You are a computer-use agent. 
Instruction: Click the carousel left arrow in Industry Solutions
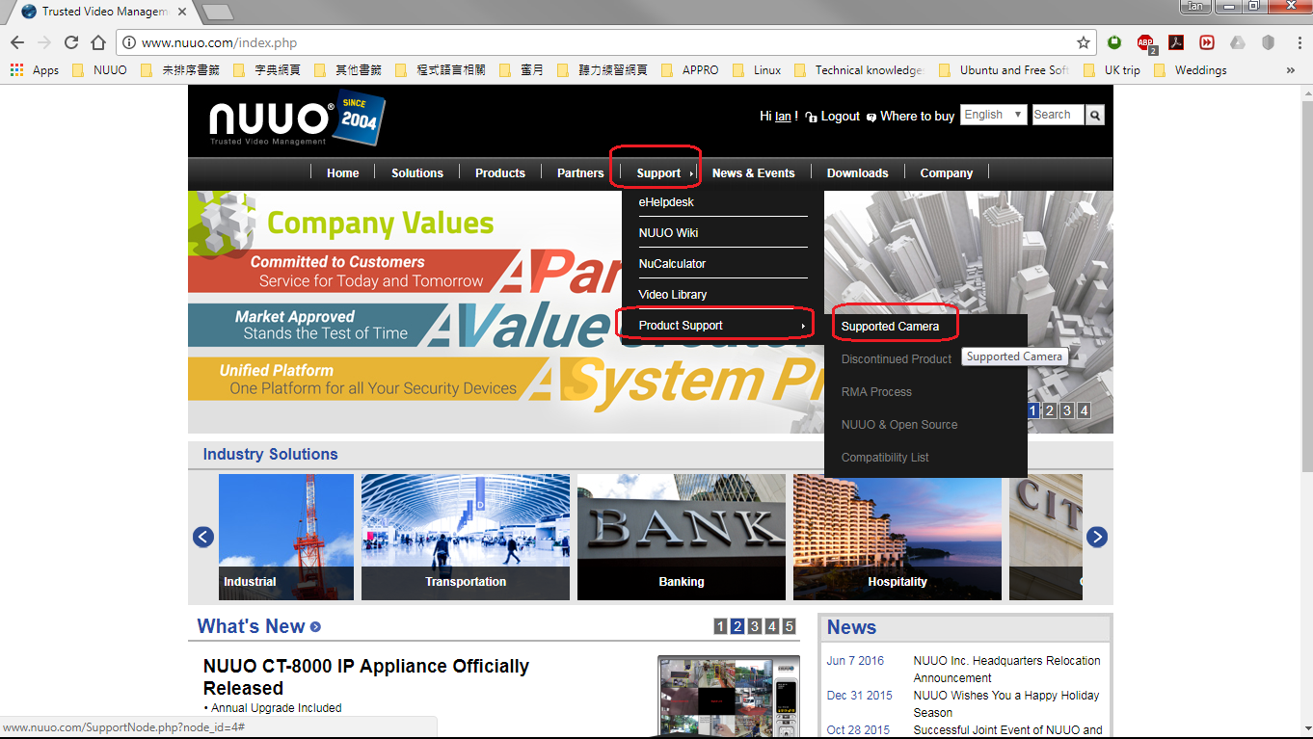[203, 537]
